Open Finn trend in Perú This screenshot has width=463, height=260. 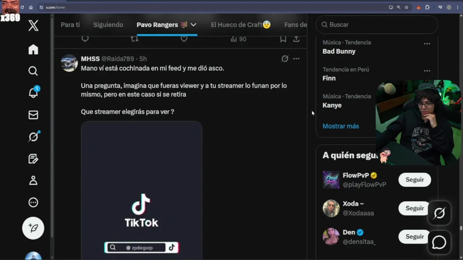coord(329,78)
